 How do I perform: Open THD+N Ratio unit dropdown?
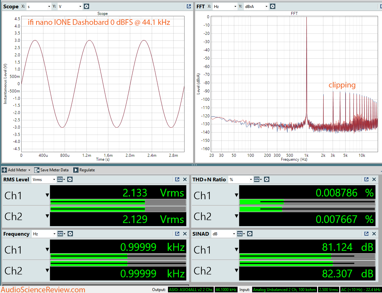241,179
